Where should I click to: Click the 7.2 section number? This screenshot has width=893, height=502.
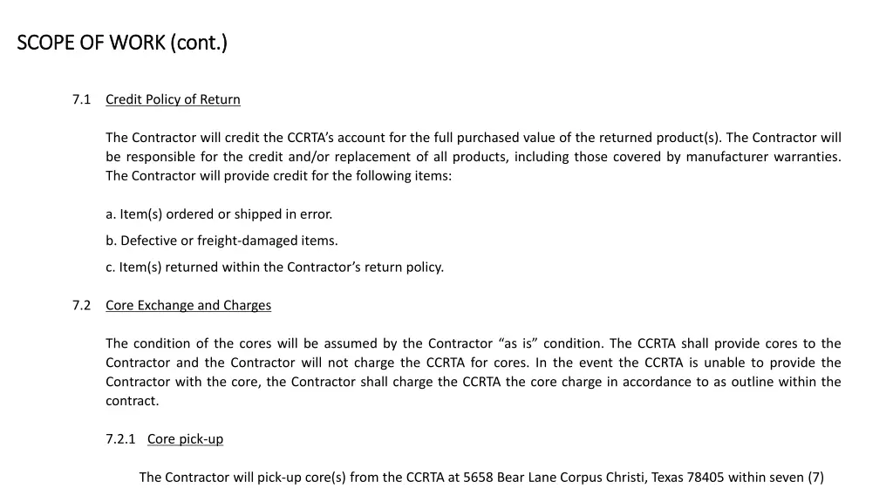coord(81,306)
